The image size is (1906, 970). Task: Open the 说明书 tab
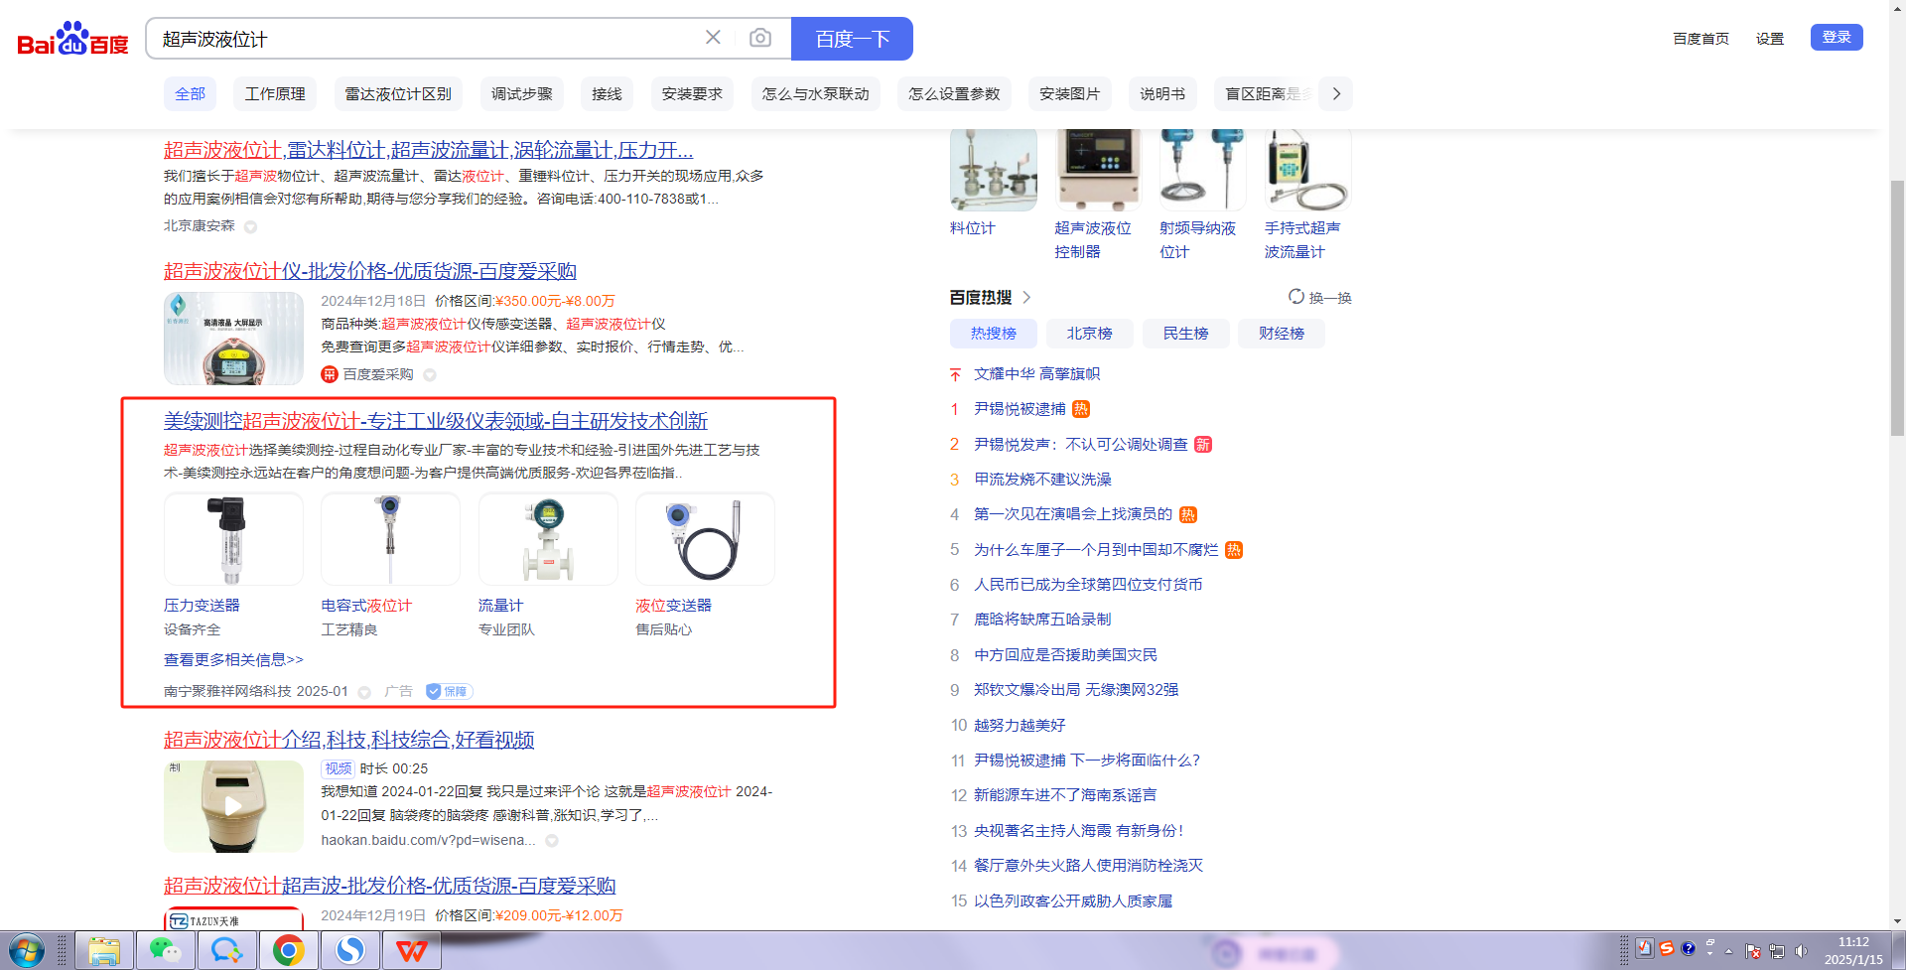tap(1162, 93)
